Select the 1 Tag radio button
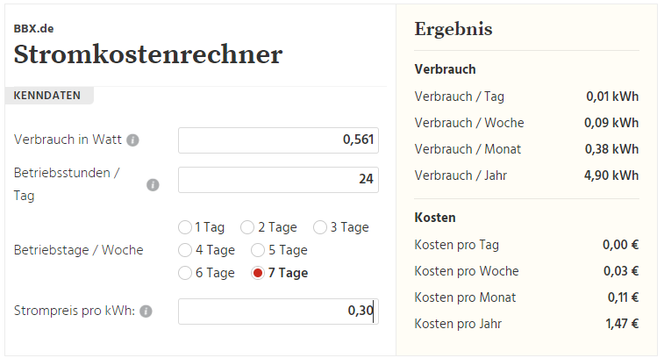Viewport: 664px width, 358px height. (185, 227)
